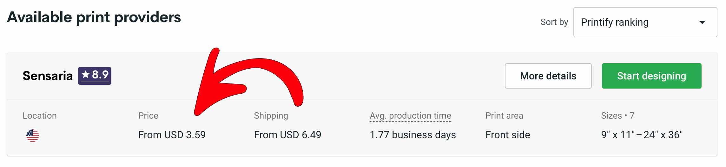Click the US flag location icon
The image size is (726, 167).
tap(32, 136)
